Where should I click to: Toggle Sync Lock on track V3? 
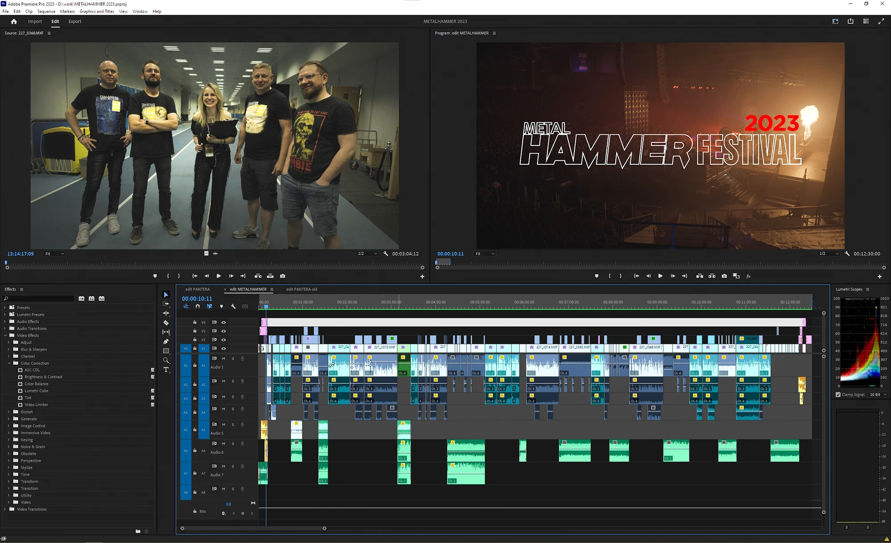(214, 331)
